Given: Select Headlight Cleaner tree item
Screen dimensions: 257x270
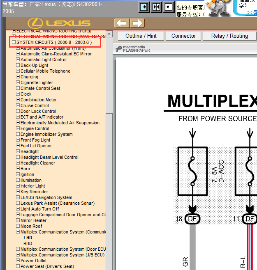Looking at the screenshot, I should pyautogui.click(x=38, y=163).
